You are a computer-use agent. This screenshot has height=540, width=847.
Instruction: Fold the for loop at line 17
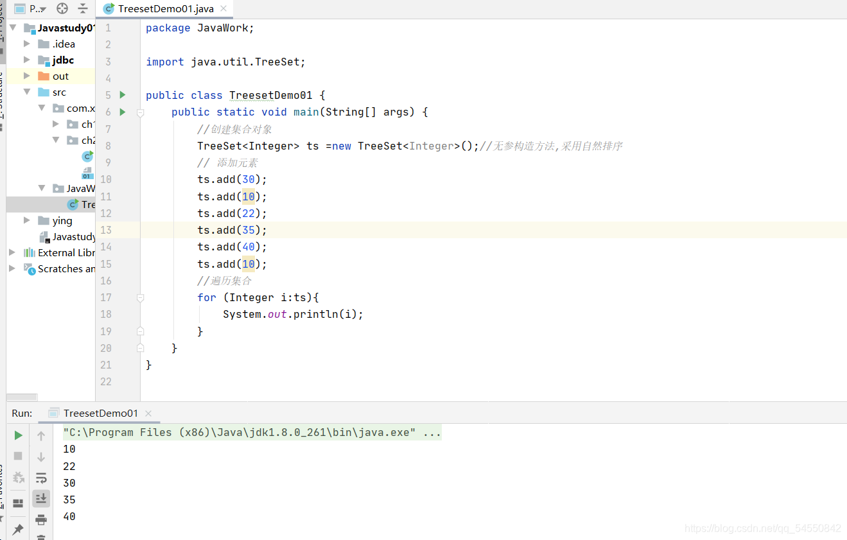coord(140,298)
